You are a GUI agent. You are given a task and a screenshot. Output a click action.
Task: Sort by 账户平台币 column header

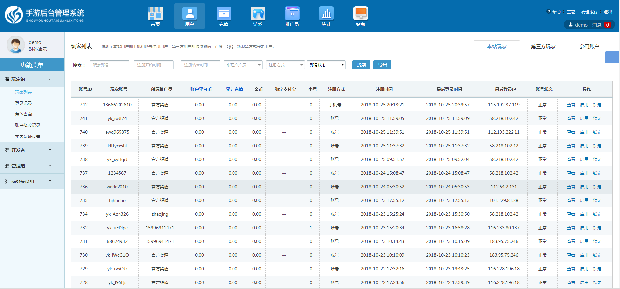(201, 89)
